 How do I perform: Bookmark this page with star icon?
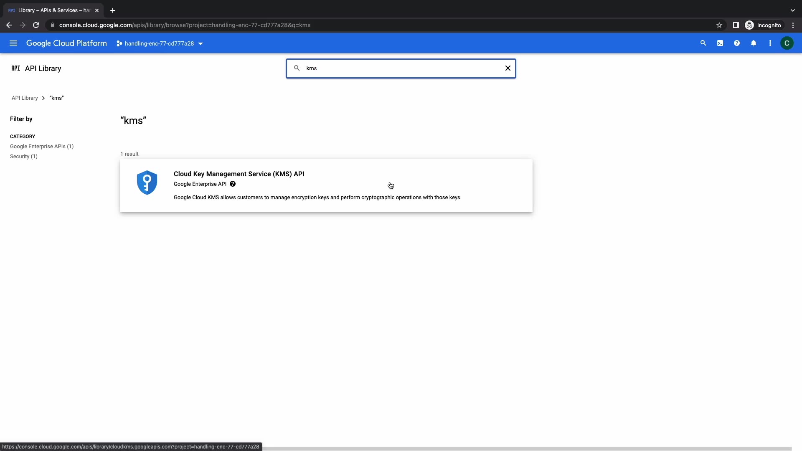point(719,25)
